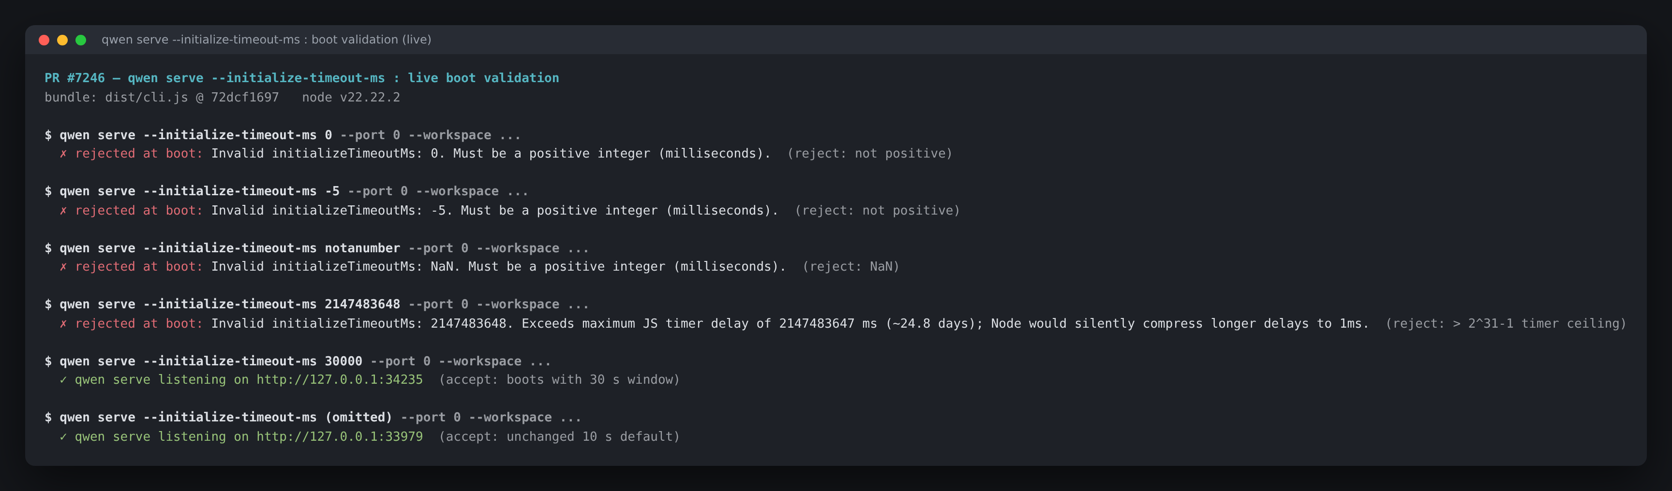Click the command with (omitted) timeout
This screenshot has width=1672, height=491.
pyautogui.click(x=313, y=418)
